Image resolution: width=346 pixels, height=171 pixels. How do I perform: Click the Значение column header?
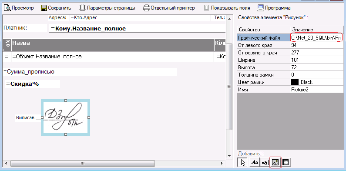coord(317,30)
